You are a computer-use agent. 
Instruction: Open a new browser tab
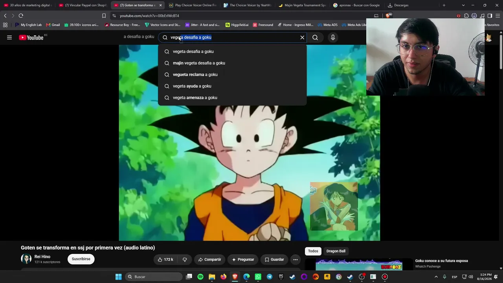(444, 5)
